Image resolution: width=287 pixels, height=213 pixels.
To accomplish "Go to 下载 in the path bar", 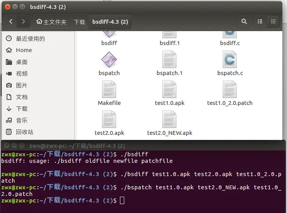I will [x=79, y=22].
